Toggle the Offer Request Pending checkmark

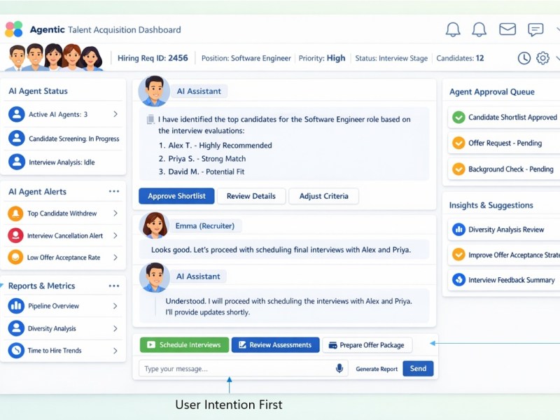pyautogui.click(x=458, y=143)
